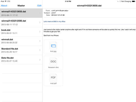Tap the Wi-Fi icon in status bar
136x102 pixels.
6,1
